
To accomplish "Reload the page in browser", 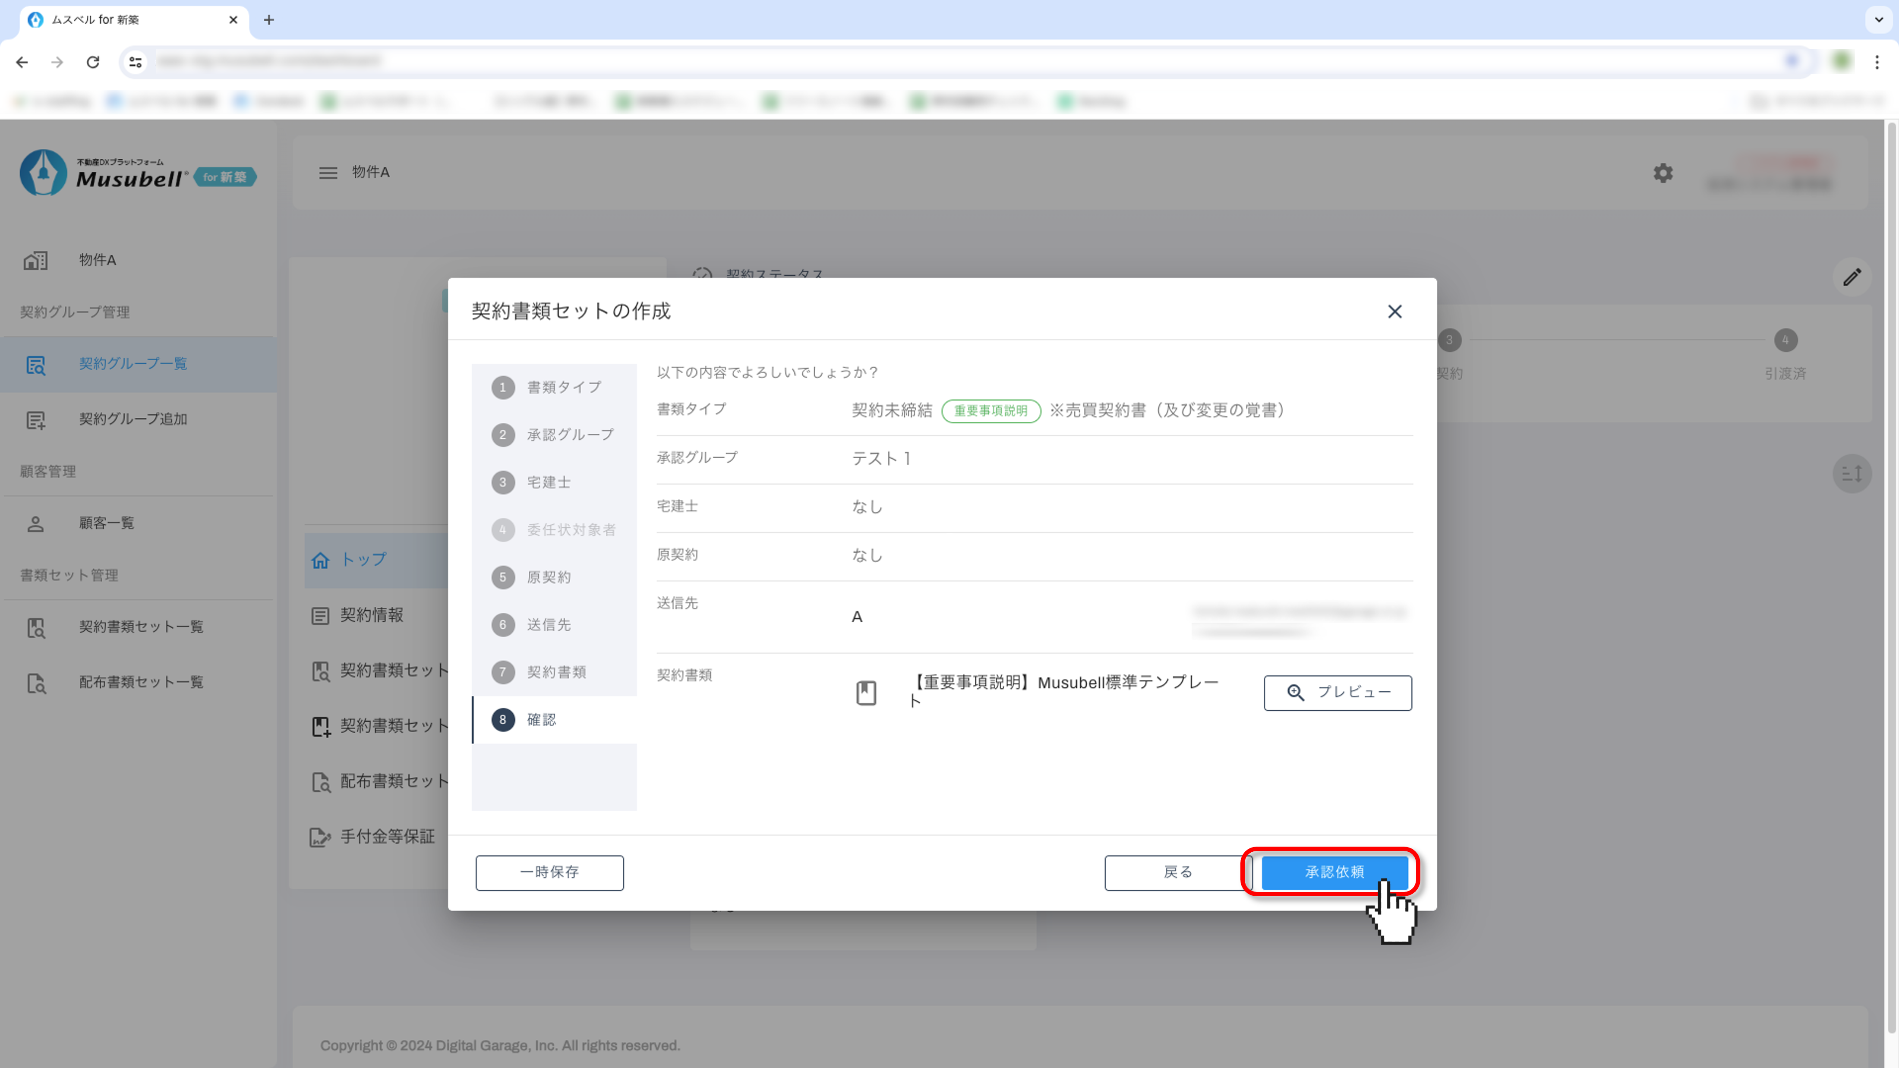I will (93, 62).
